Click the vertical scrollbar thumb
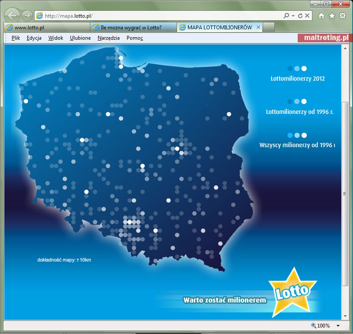 345,194
